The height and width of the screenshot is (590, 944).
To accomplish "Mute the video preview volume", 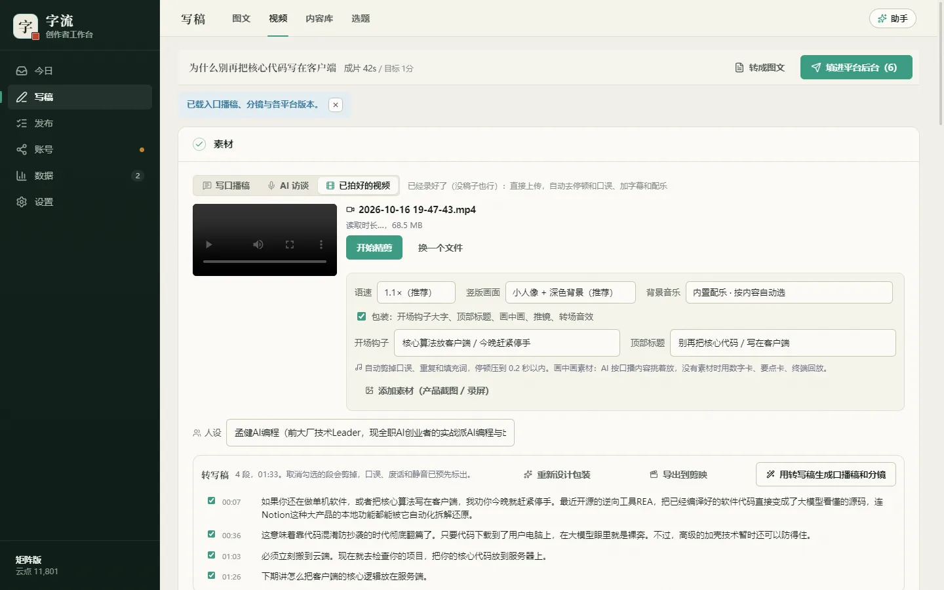I will point(258,245).
